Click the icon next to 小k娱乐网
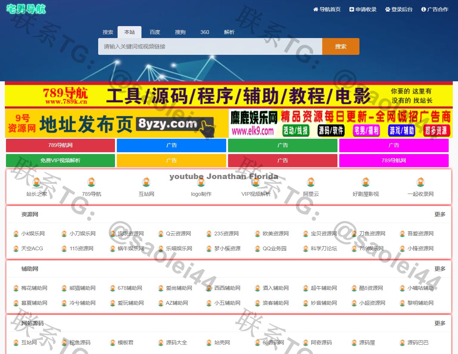 point(16,234)
